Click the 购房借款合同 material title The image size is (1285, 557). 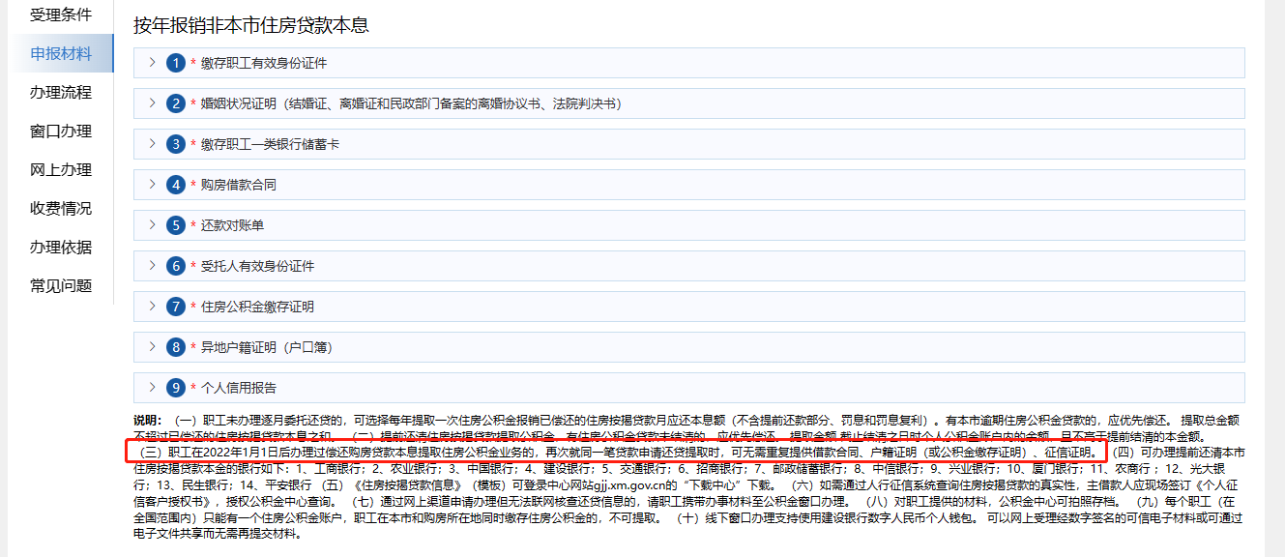pyautogui.click(x=239, y=186)
